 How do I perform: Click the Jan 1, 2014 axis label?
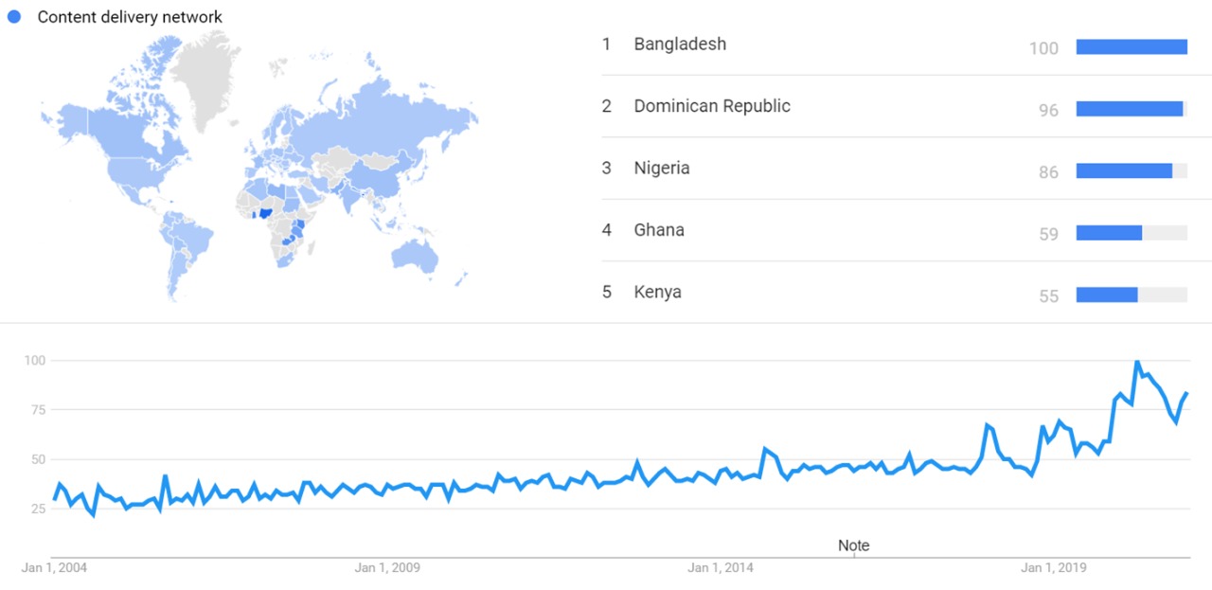[x=720, y=568]
